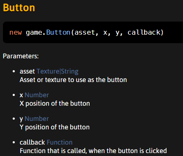Click the x parameter name in list
183x156 pixels.
point(21,95)
